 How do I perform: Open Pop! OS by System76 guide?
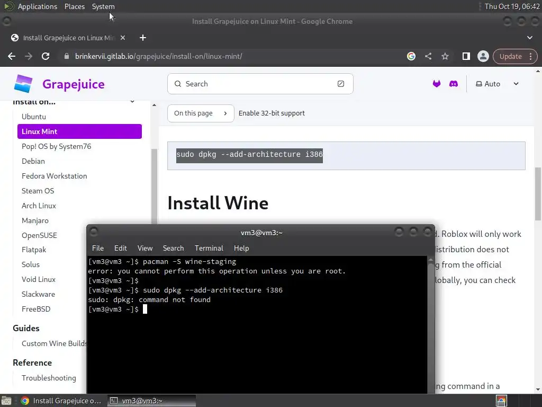pos(56,146)
